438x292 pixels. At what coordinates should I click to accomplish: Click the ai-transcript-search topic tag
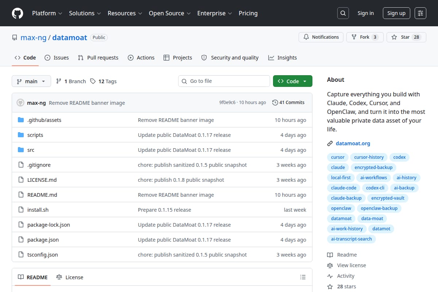point(351,239)
